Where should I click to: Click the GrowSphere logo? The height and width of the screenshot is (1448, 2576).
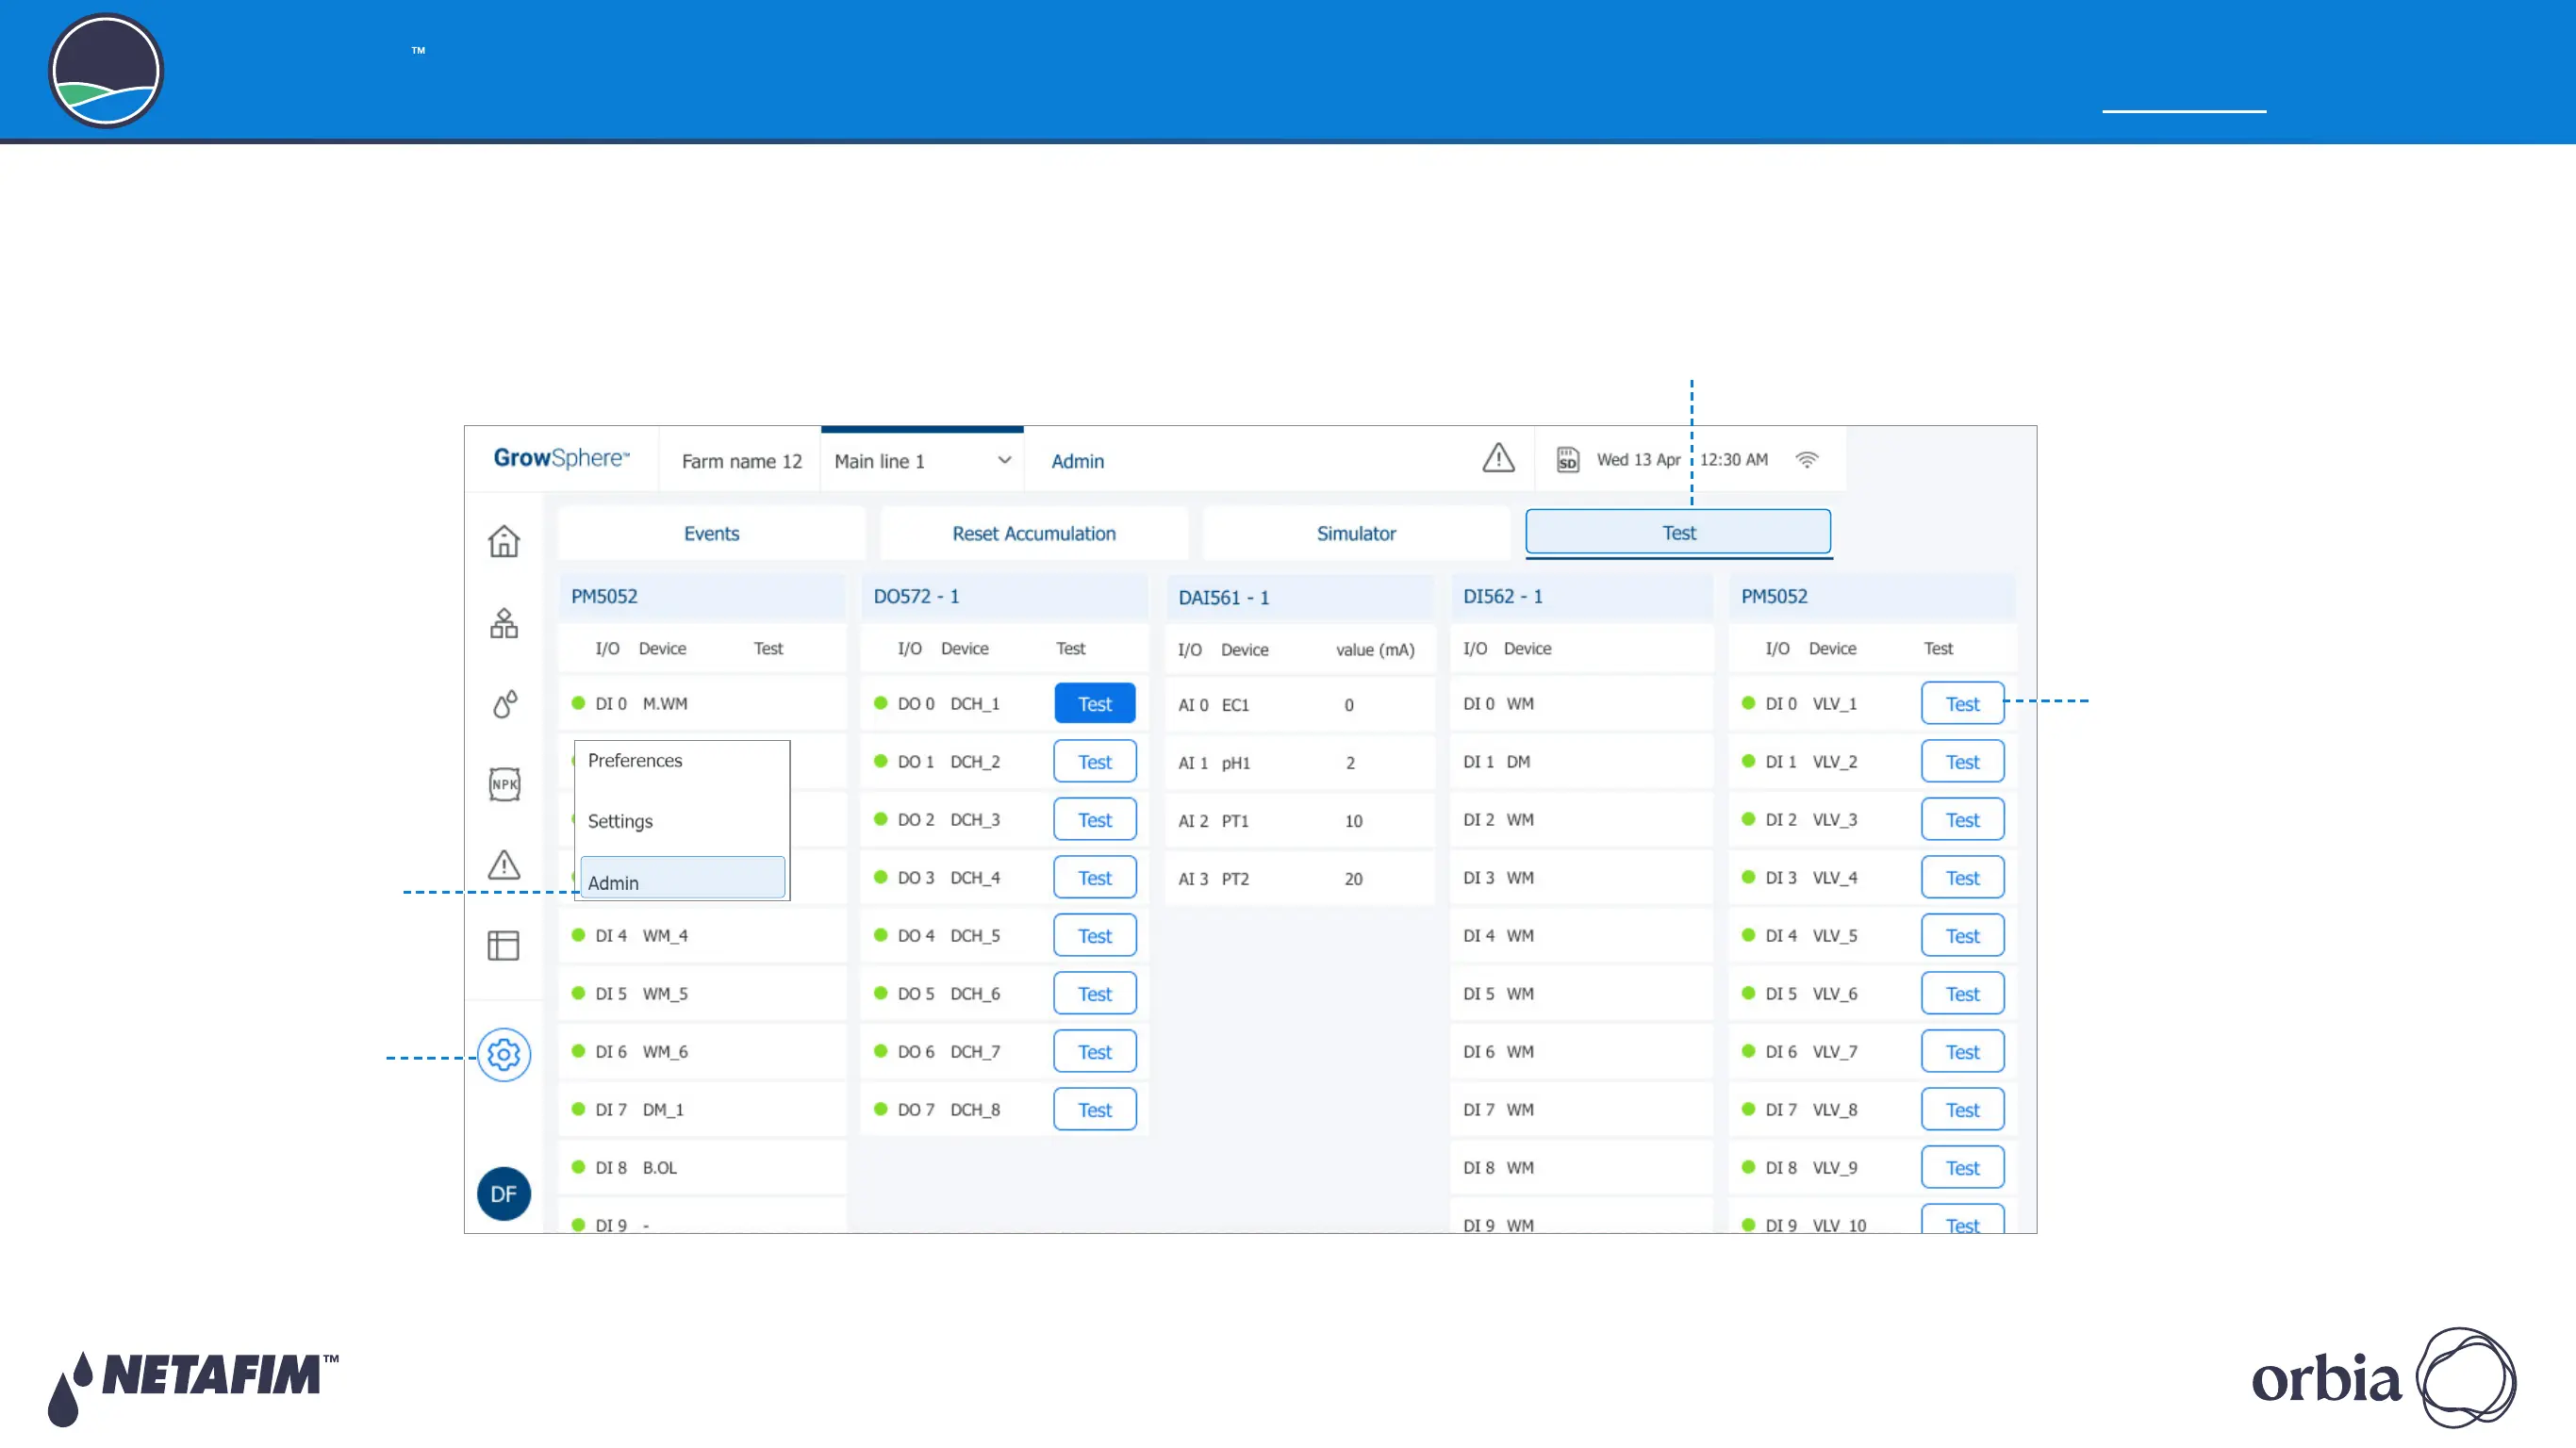[x=562, y=458]
